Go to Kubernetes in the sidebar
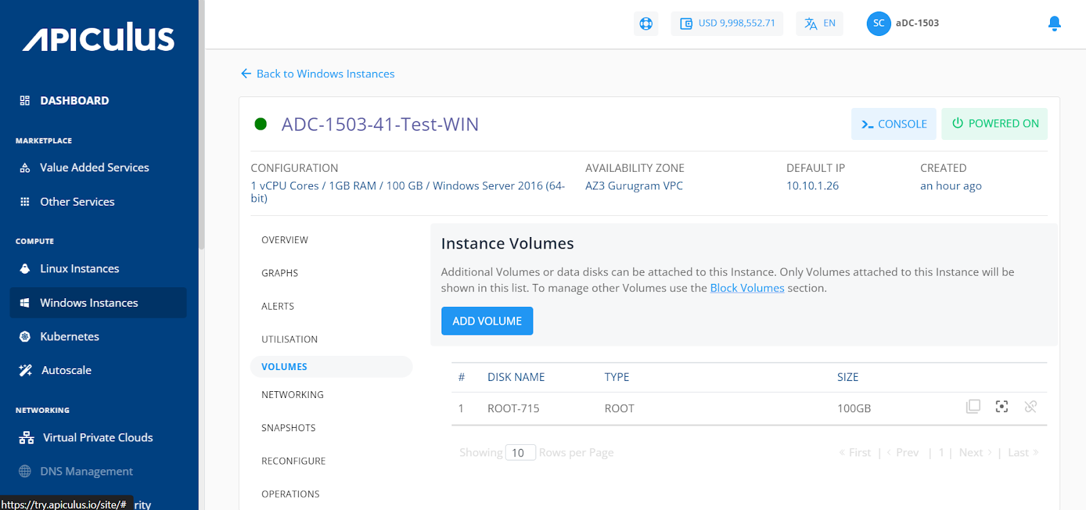 click(x=69, y=336)
